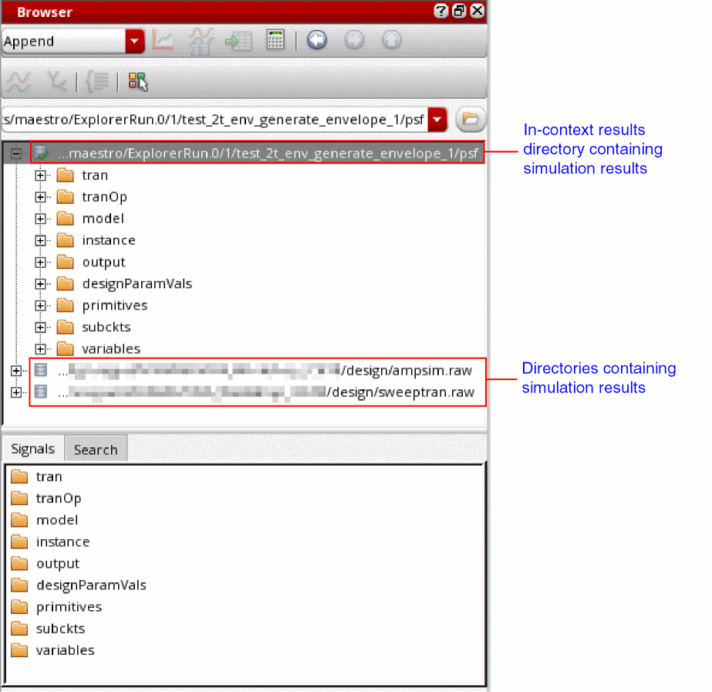Open the Append plot mode dropdown
Image resolution: width=712 pixels, height=692 pixels.
(134, 42)
